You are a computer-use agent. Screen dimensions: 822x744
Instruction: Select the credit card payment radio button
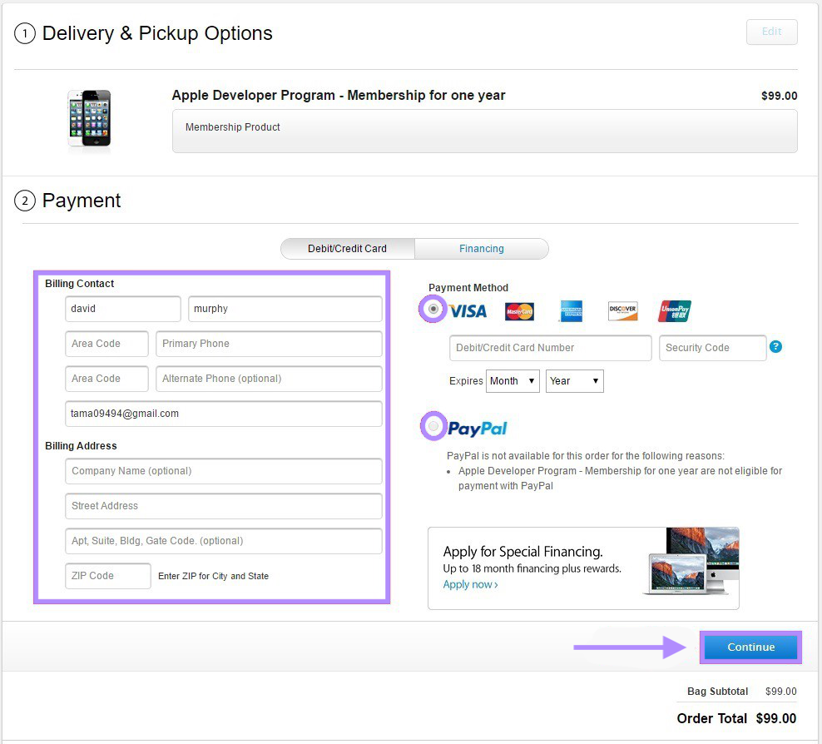[433, 309]
